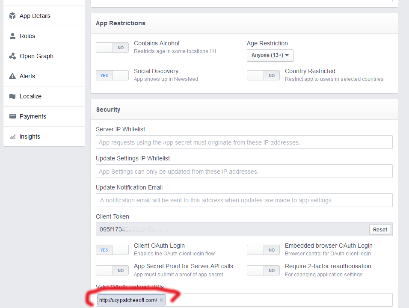The width and height of the screenshot is (409, 308).
Task: Open the Contains Alcohol help tooltip
Action: (x=213, y=51)
